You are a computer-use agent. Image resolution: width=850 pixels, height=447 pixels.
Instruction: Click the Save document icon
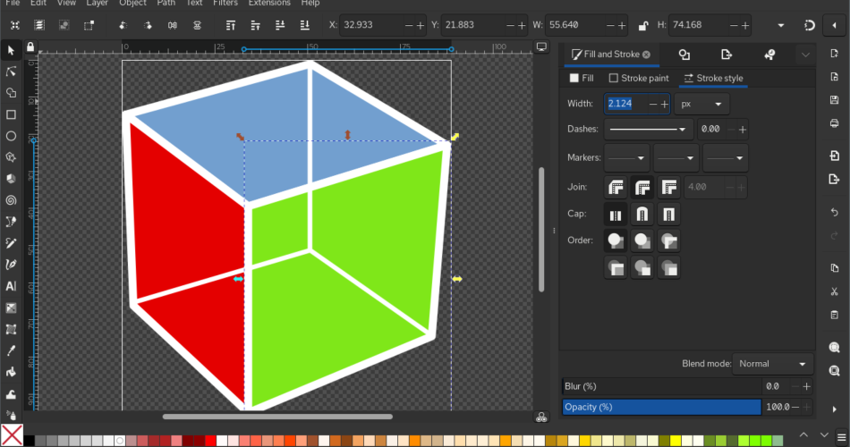(834, 100)
